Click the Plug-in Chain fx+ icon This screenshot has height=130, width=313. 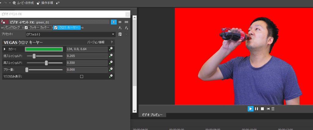pos(120,28)
